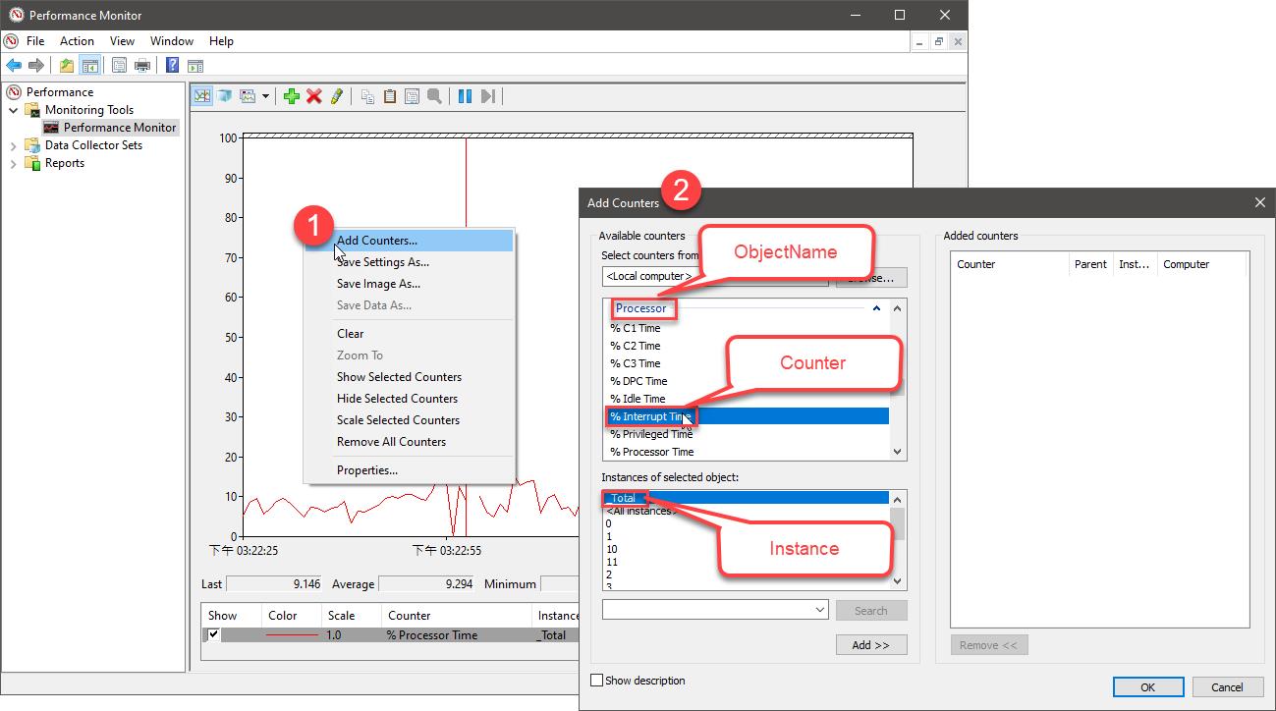Click the printer icon in the toolbar
The width and height of the screenshot is (1276, 711).
point(142,66)
